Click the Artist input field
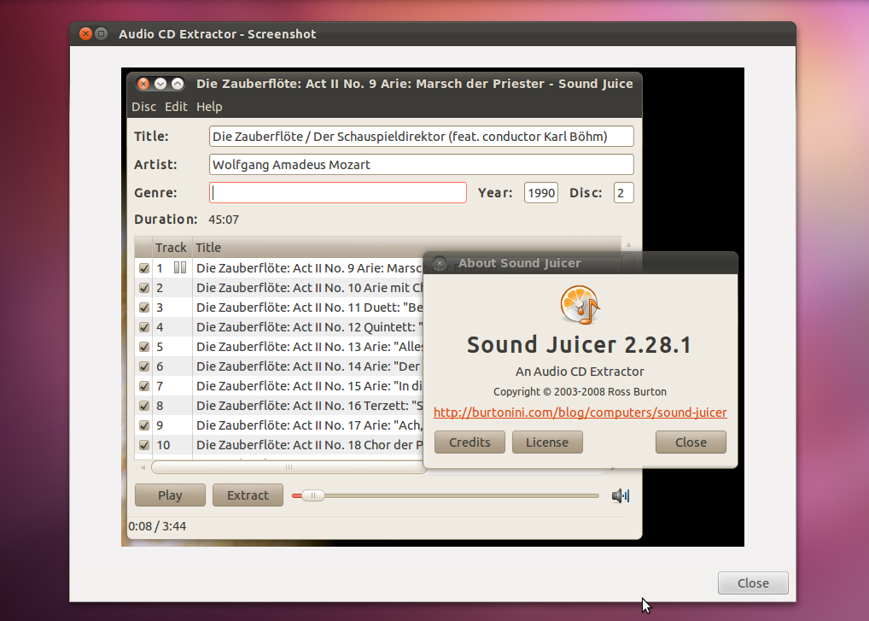The height and width of the screenshot is (621, 869). tap(421, 165)
